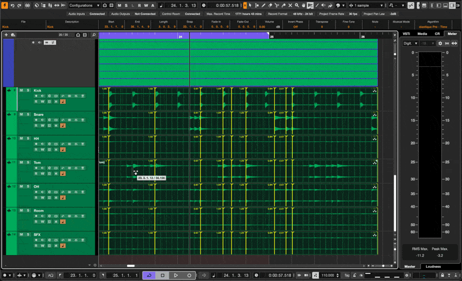
Task: Click the transport Record button
Action: pyautogui.click(x=189, y=275)
